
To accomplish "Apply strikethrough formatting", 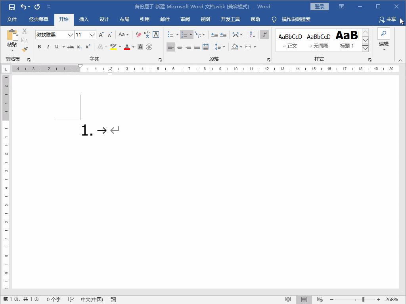I will 71,47.
